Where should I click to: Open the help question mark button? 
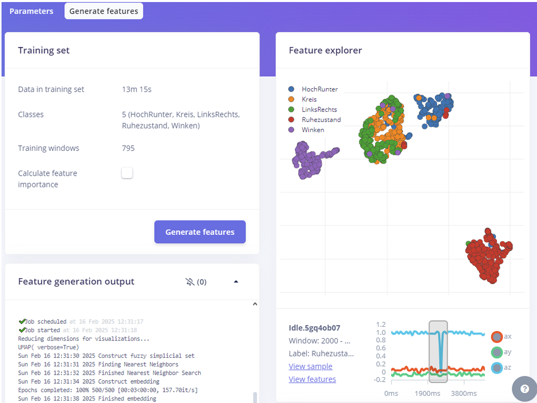[524, 389]
